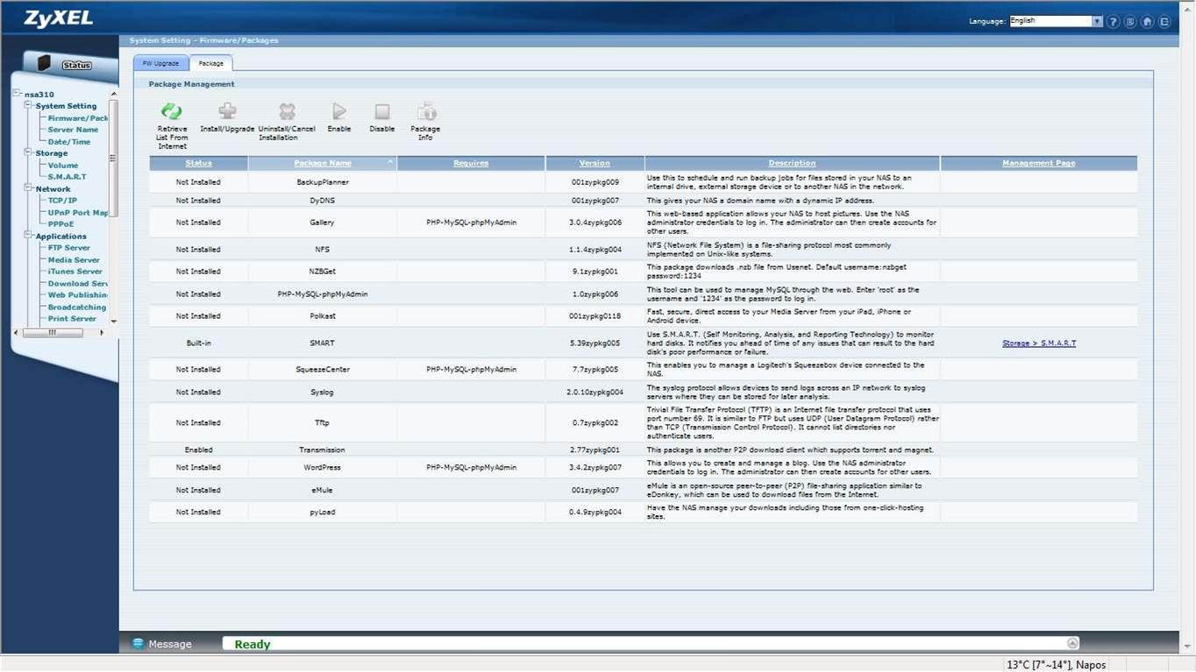This screenshot has height=672, width=1196.
Task: Open S.M.A.R.T in navigation tree
Action: (68, 177)
